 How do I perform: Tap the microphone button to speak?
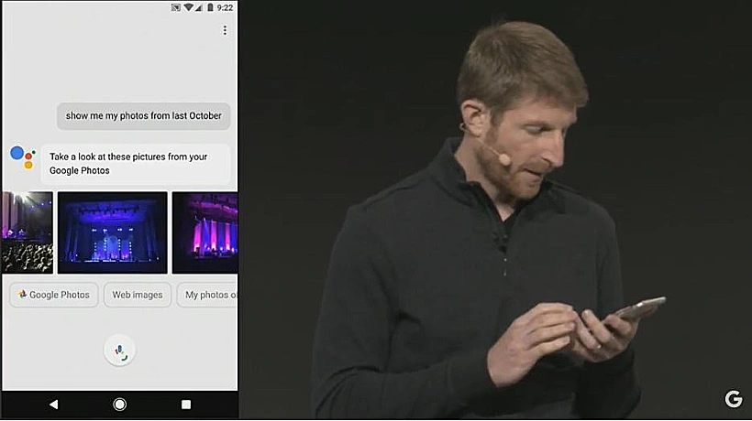pyautogui.click(x=119, y=350)
